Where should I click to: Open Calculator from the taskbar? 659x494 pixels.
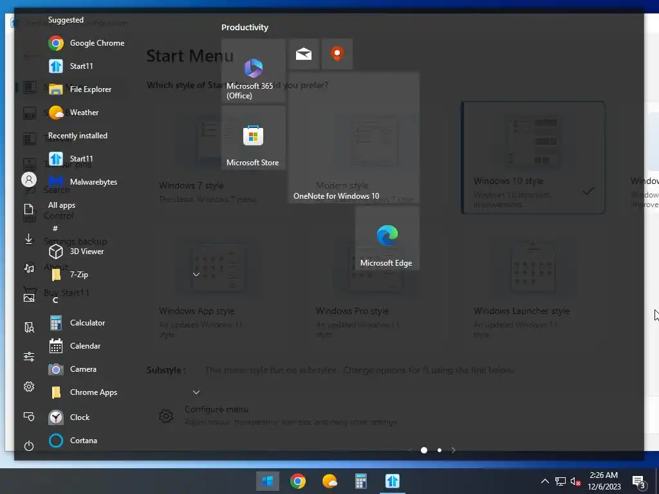361,481
